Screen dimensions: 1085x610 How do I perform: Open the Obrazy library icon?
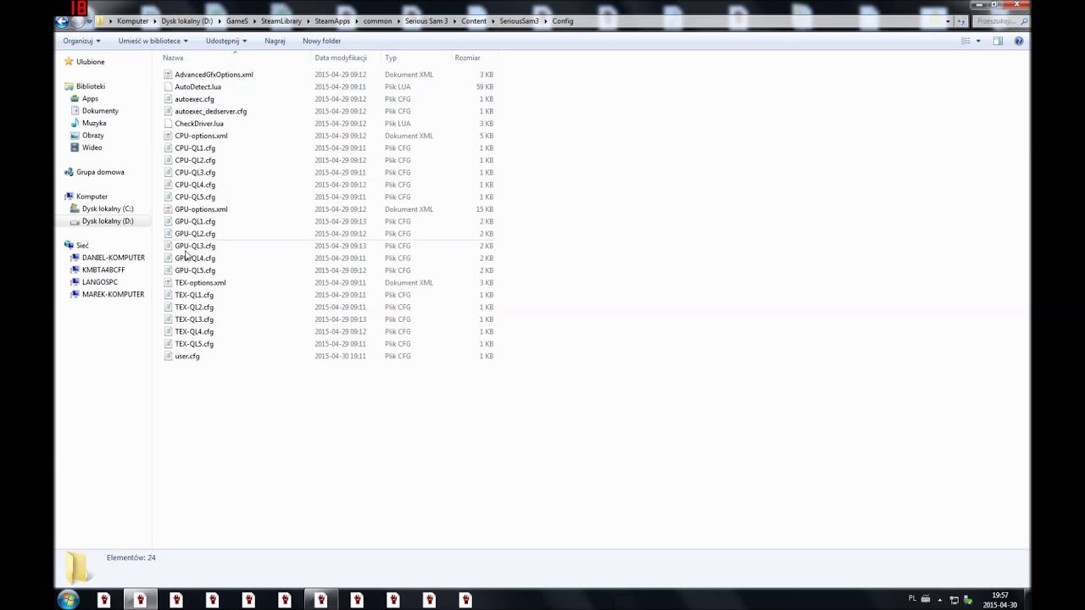75,136
